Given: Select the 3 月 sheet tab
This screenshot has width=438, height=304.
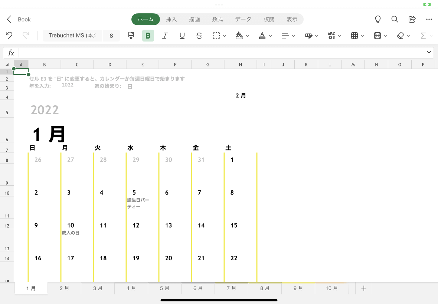Looking at the screenshot, I should click(x=98, y=288).
